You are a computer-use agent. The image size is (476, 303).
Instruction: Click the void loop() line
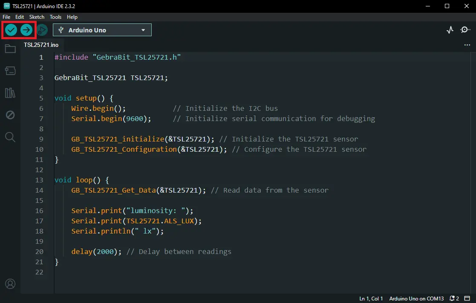click(82, 180)
